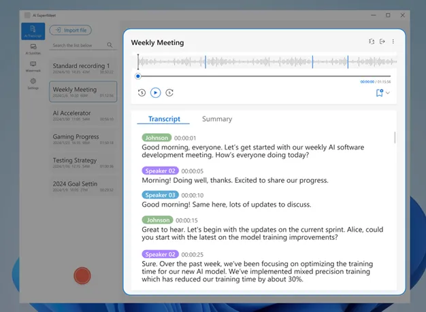
Task: Select the Transcript tab
Action: [x=164, y=119]
